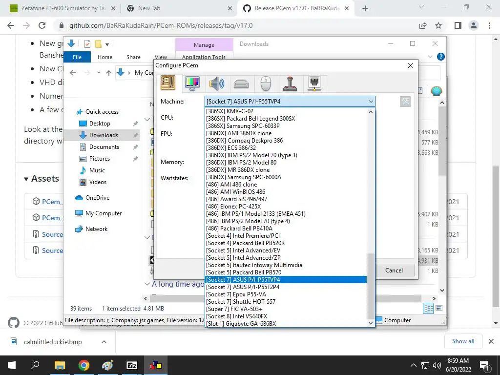This screenshot has width=500, height=375.
Task: Select [Socket 5] Intel Advanced/EV
Action: 286,250
